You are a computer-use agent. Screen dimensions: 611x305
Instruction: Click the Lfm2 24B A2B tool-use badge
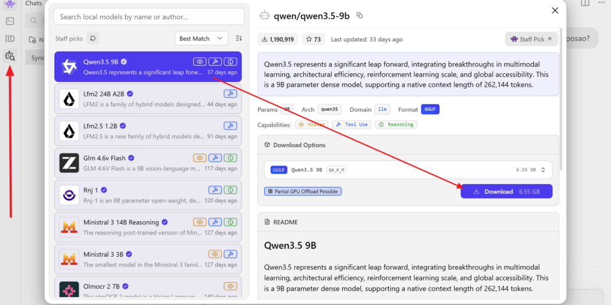click(230, 94)
